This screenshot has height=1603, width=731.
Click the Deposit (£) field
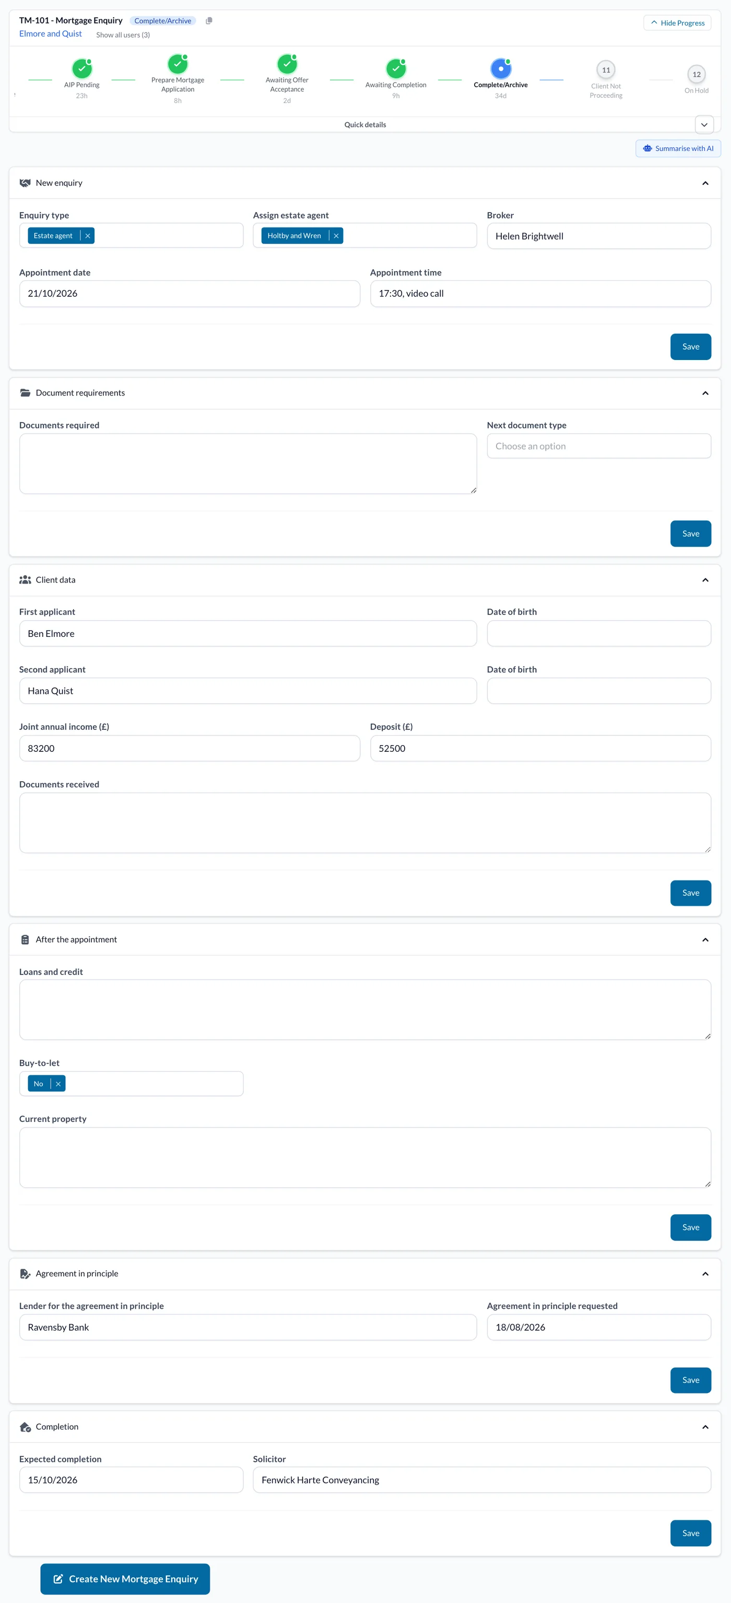[540, 749]
